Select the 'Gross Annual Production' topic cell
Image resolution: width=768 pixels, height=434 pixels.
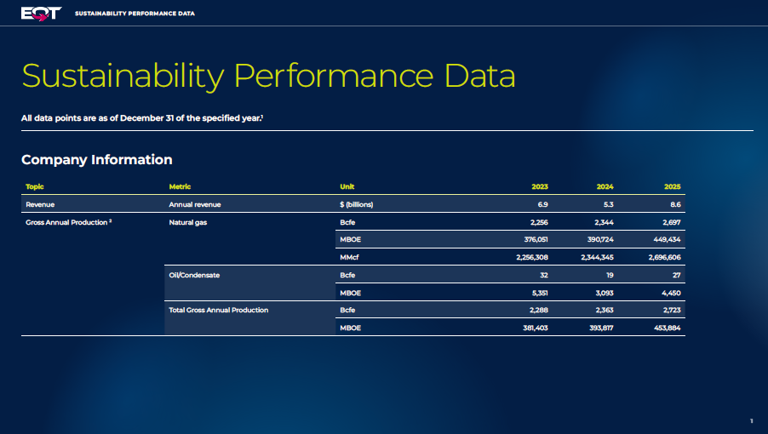coord(69,222)
